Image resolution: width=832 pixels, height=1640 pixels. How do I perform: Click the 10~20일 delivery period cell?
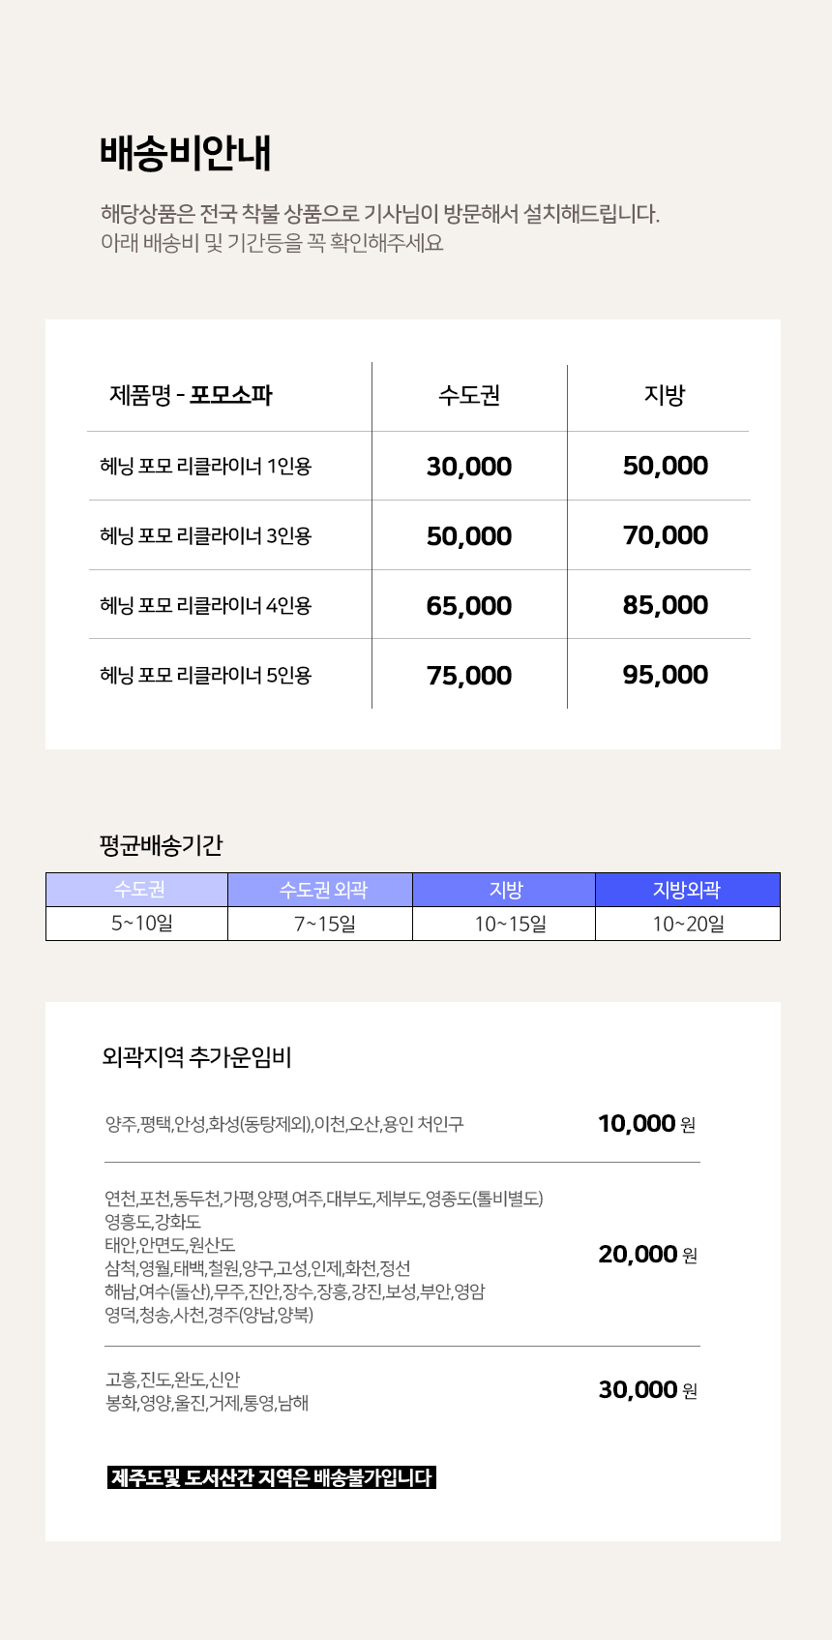[688, 924]
